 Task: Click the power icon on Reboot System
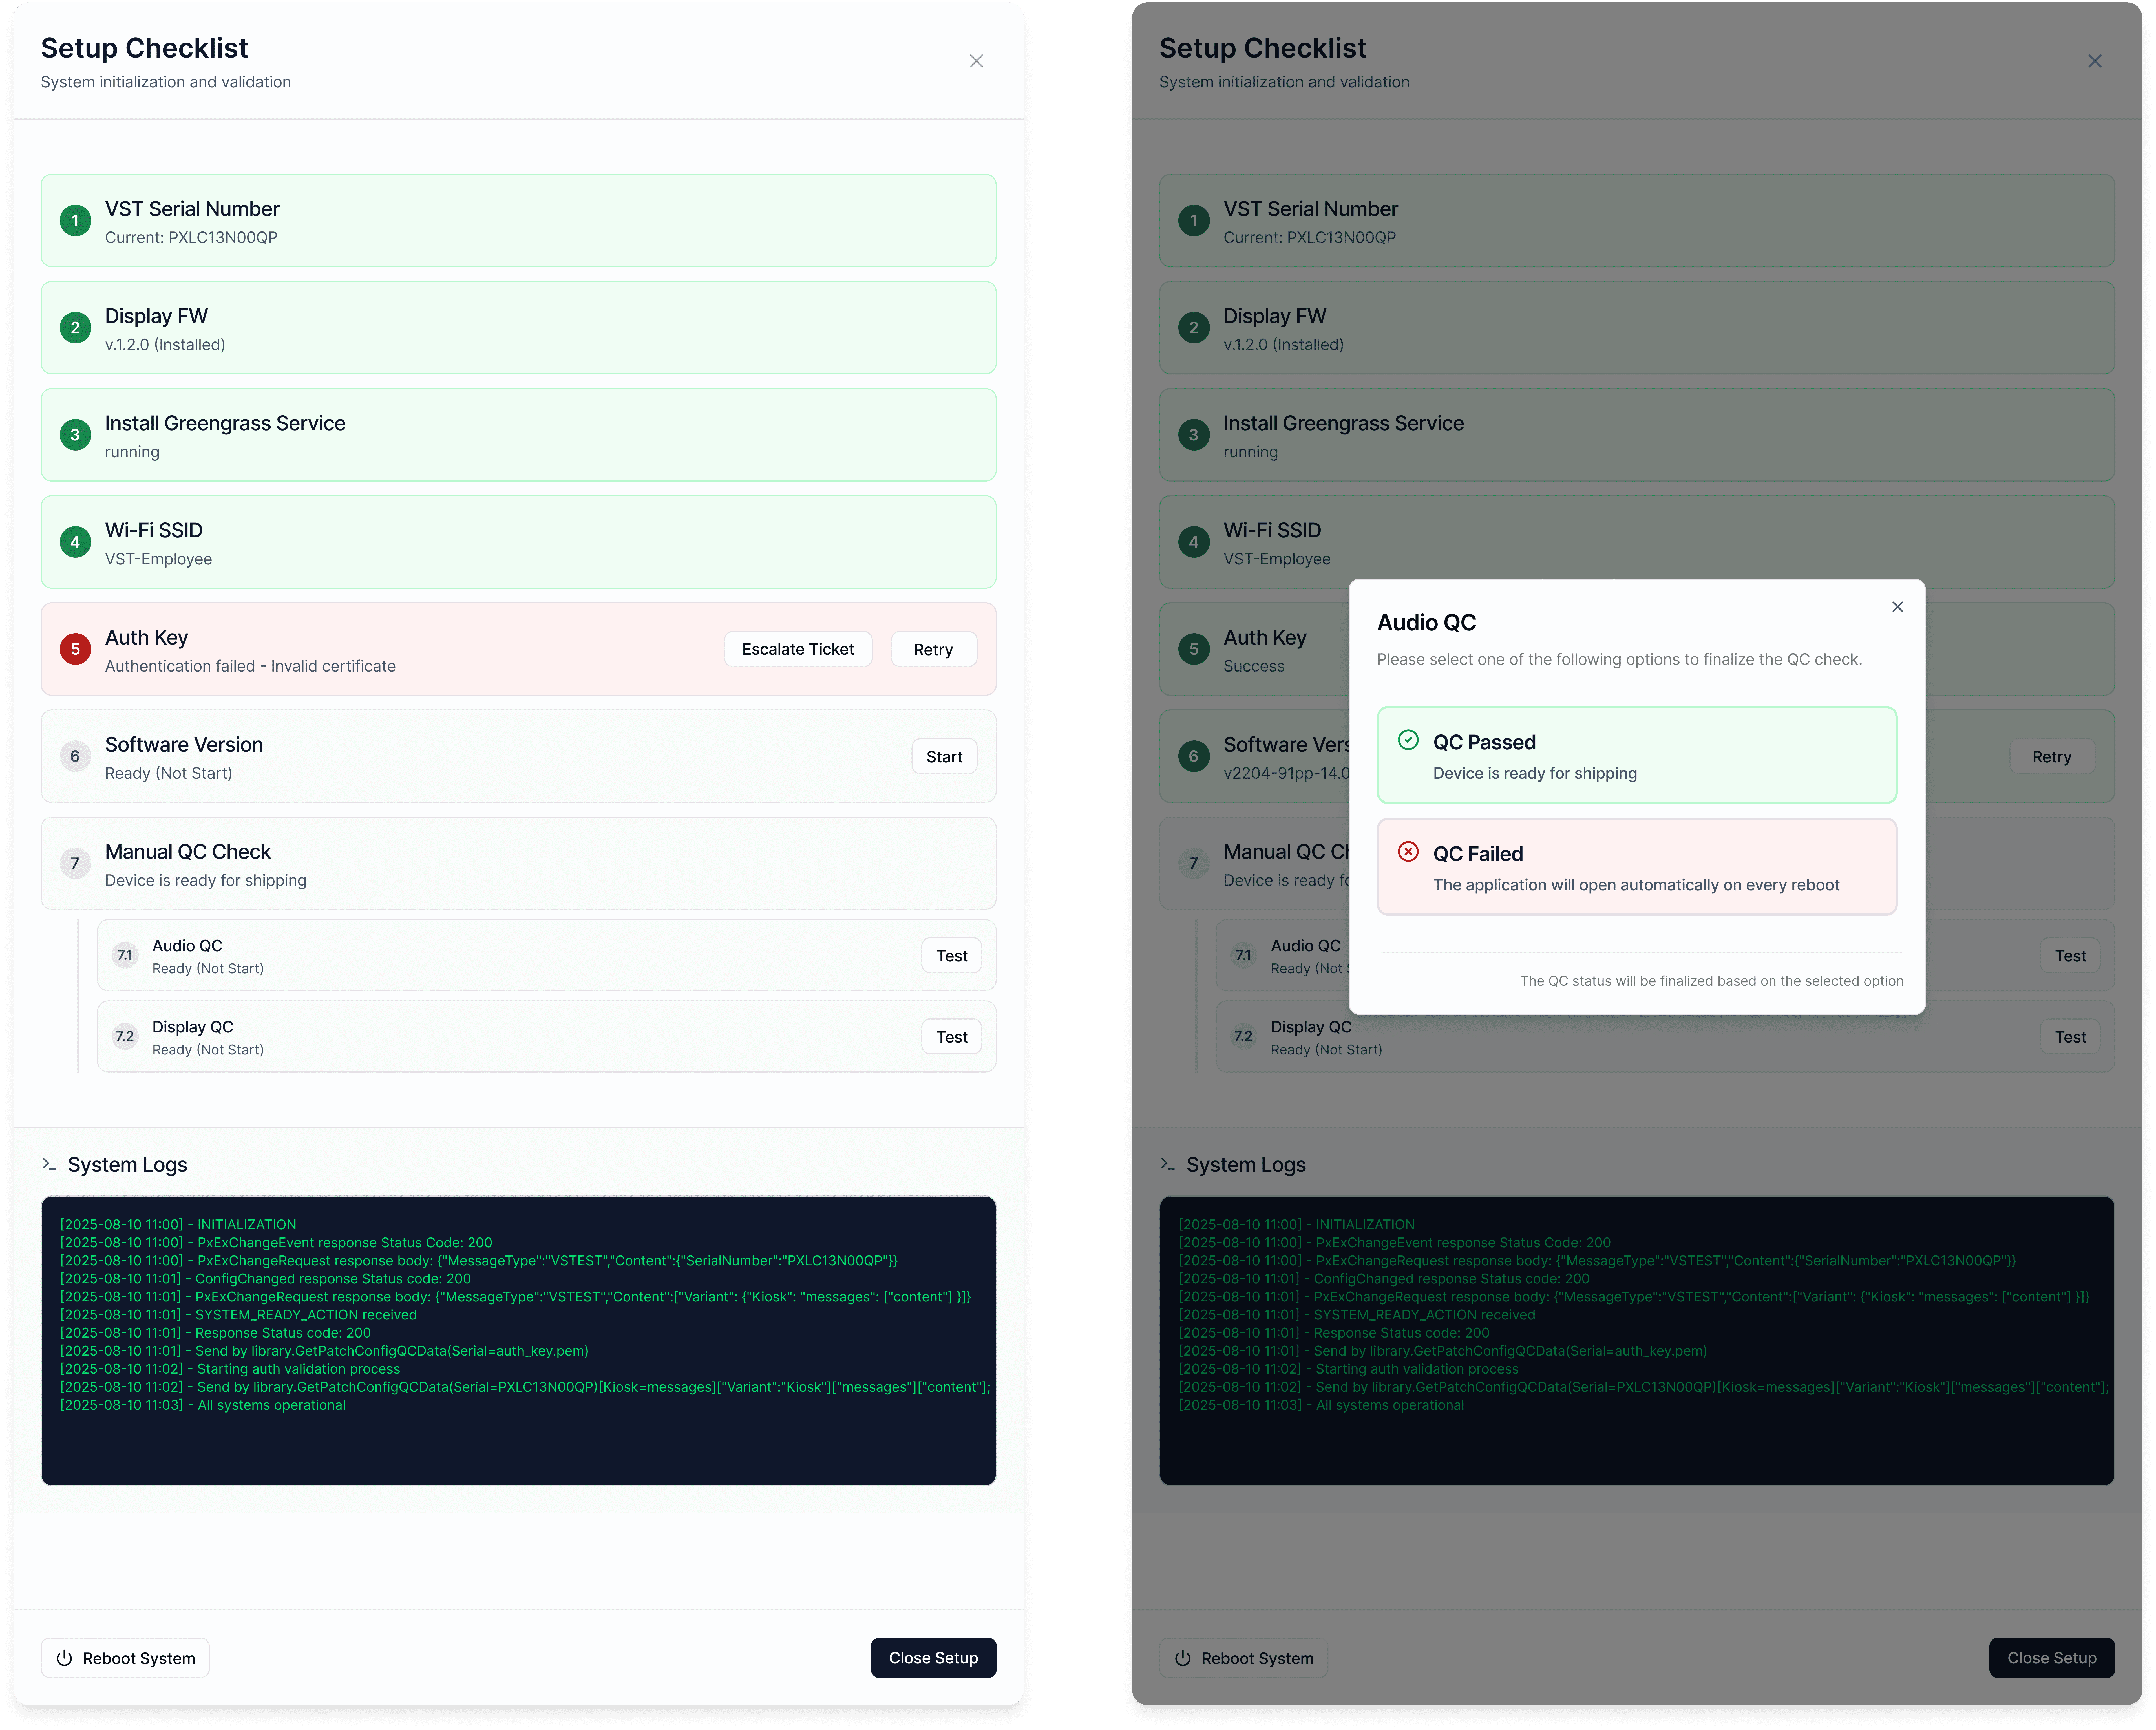pyautogui.click(x=64, y=1658)
